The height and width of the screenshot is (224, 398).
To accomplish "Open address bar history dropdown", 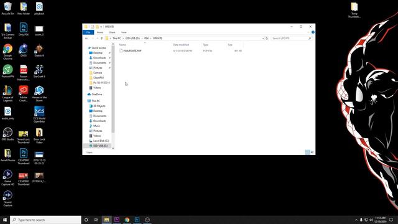I will 263,39.
